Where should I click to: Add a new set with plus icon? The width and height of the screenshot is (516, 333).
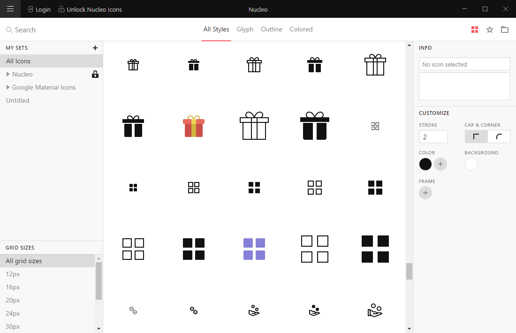point(95,48)
